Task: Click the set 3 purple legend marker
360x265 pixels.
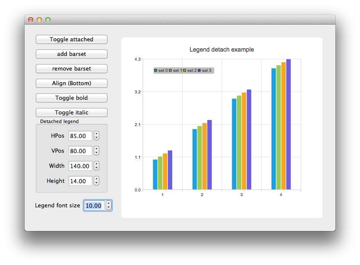Action: click(199, 70)
